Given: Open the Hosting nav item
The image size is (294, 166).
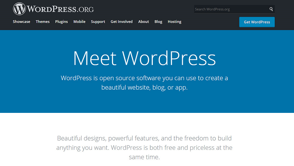Looking at the screenshot, I should 174,22.
